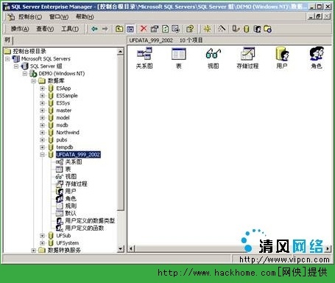335x283 pixels.
Task: Open the 控制台(C) console menu
Action: tap(30, 17)
